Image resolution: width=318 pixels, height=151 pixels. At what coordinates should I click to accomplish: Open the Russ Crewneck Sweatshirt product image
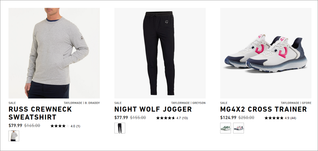coord(54,53)
